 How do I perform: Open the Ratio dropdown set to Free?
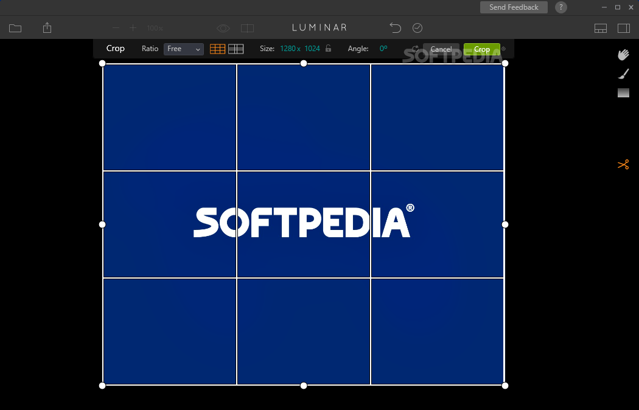pyautogui.click(x=183, y=49)
